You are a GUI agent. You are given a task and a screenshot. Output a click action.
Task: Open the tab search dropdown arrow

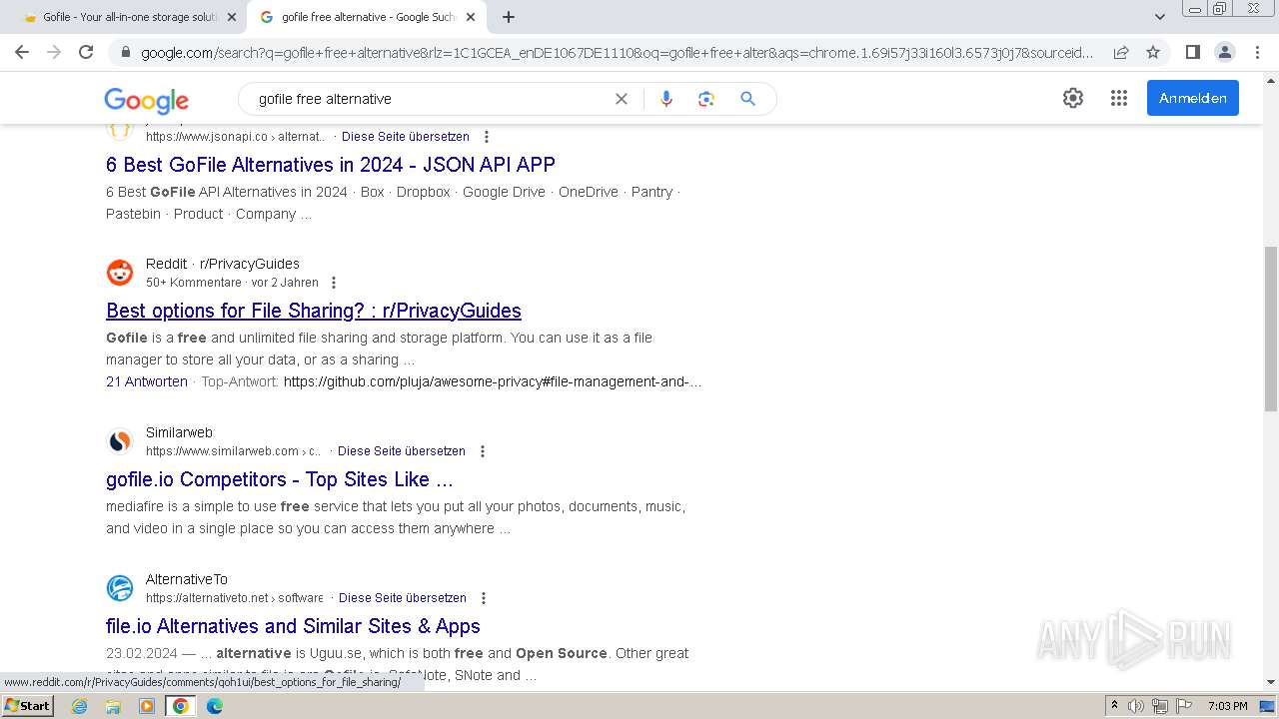coord(1159,17)
